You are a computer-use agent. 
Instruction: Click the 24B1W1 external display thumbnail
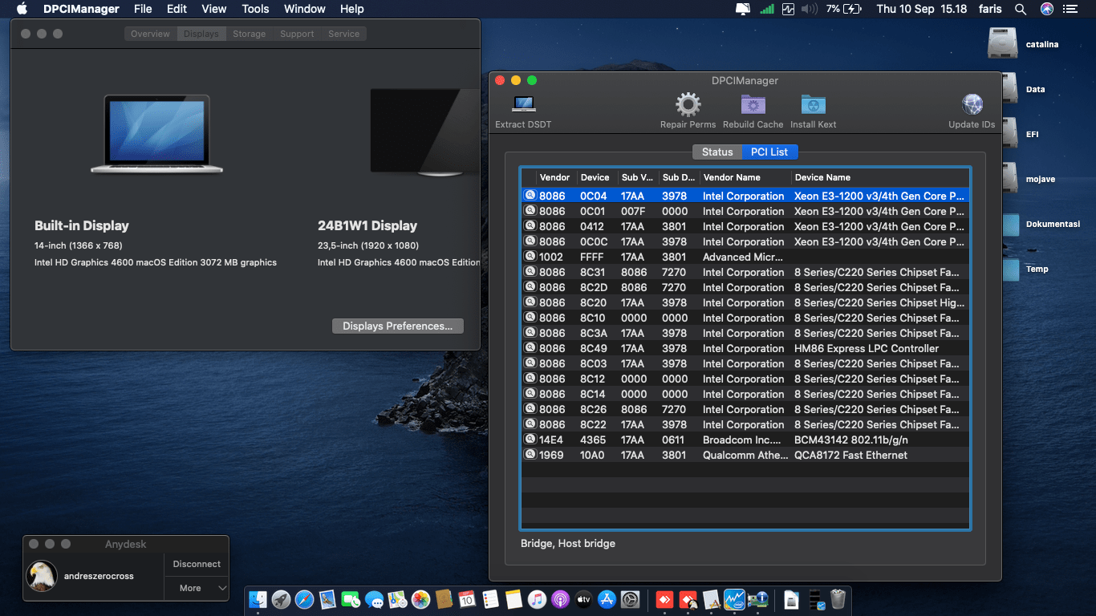tap(424, 132)
